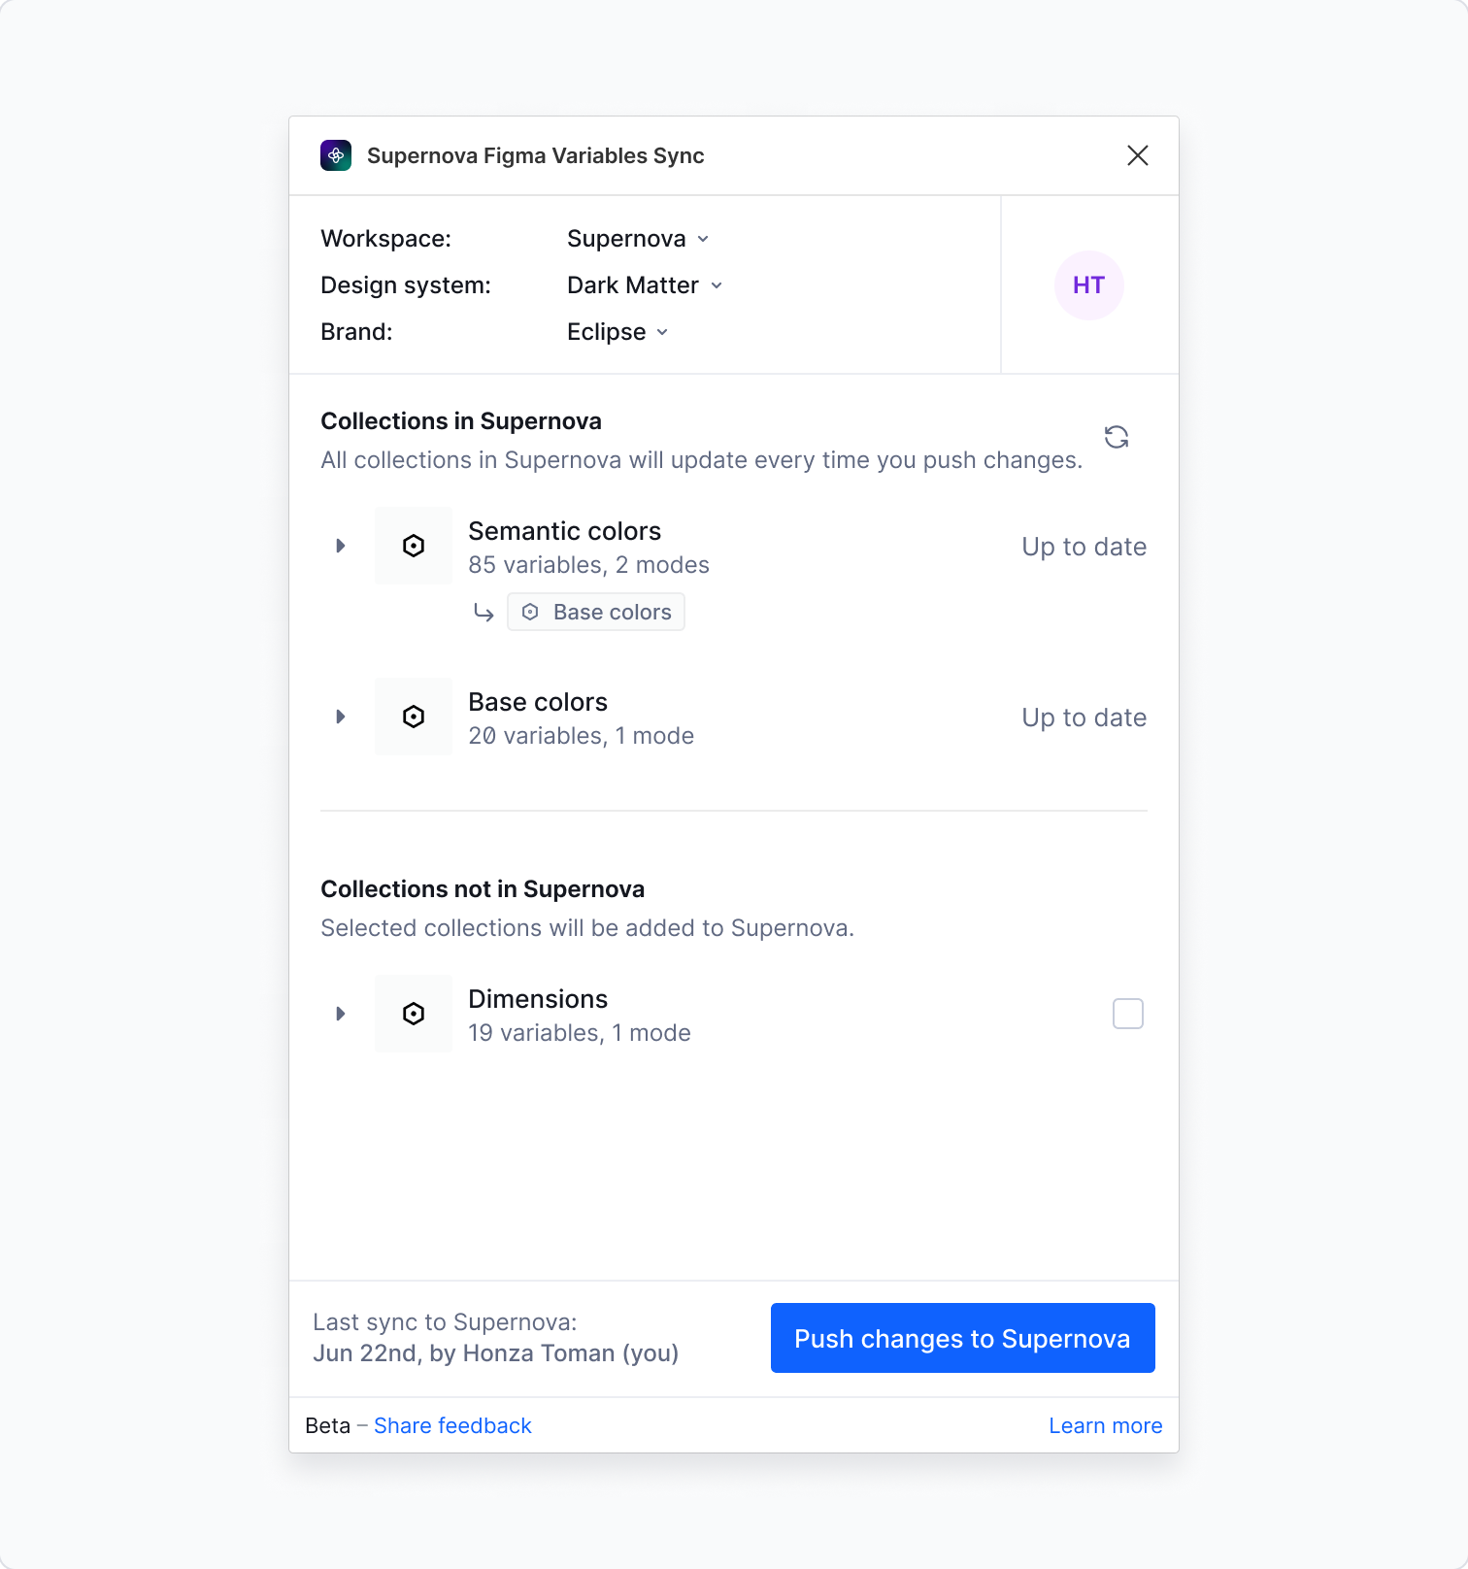
Task: Click the Base colors collection icon
Action: (414, 717)
